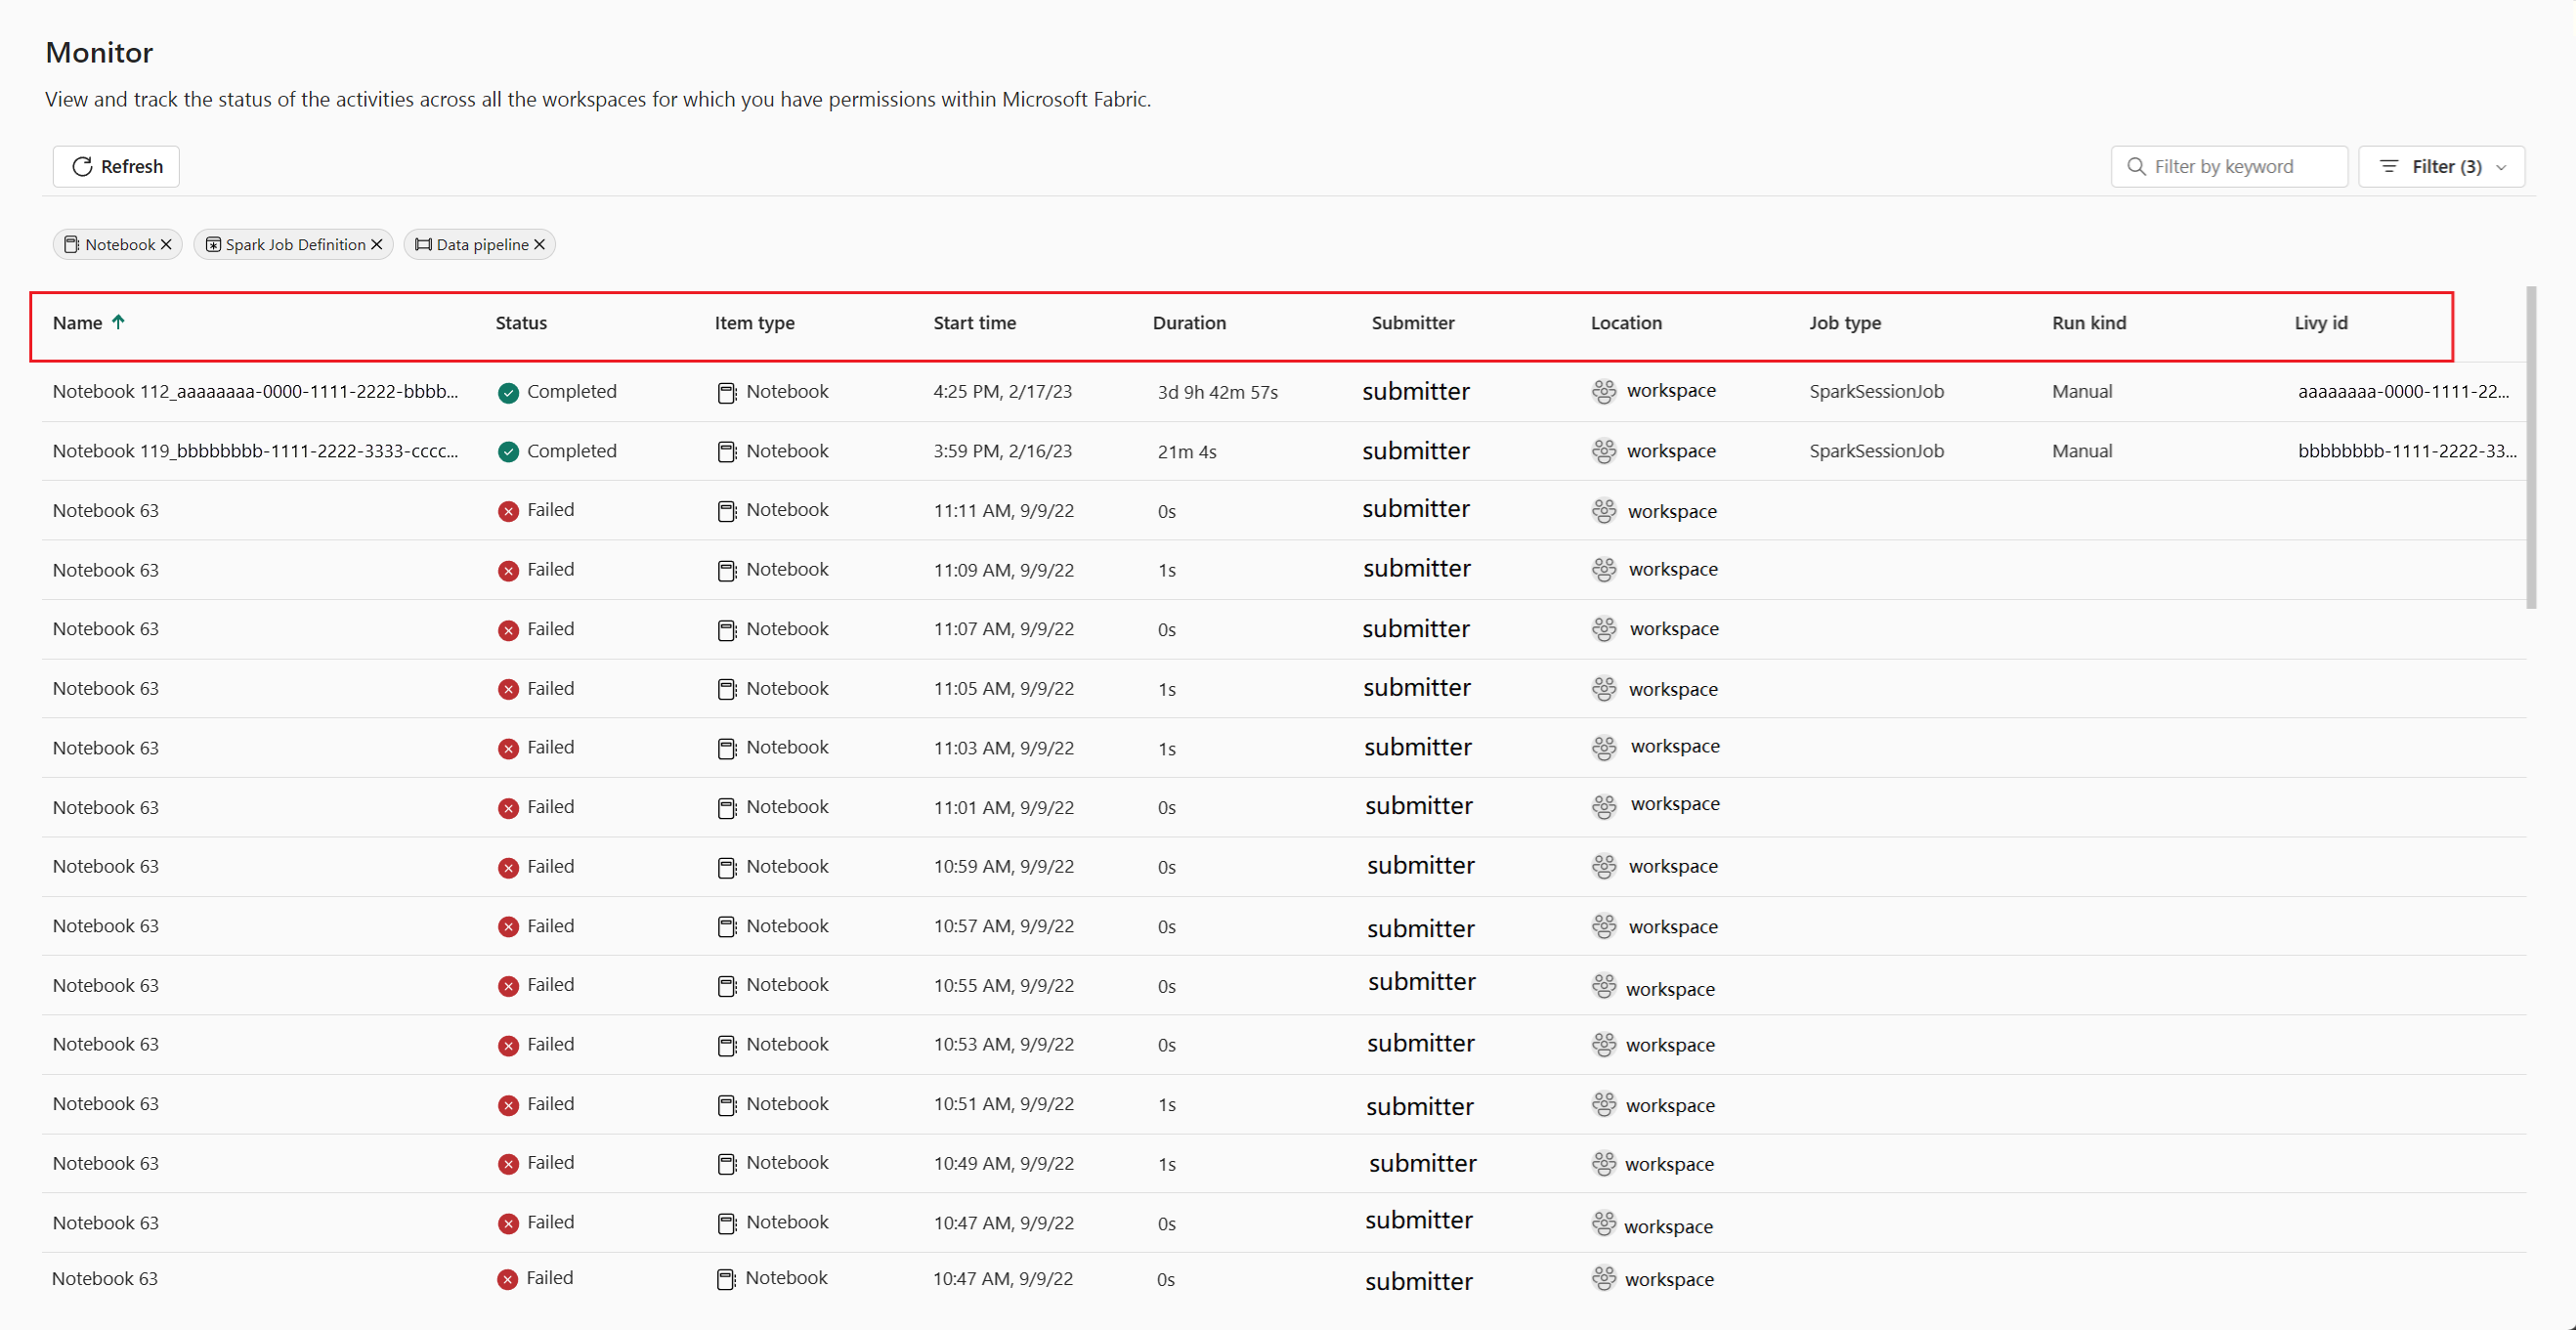Click the Spark Job Definition chip icon
Screen dimensions: 2576x1330
coord(213,245)
